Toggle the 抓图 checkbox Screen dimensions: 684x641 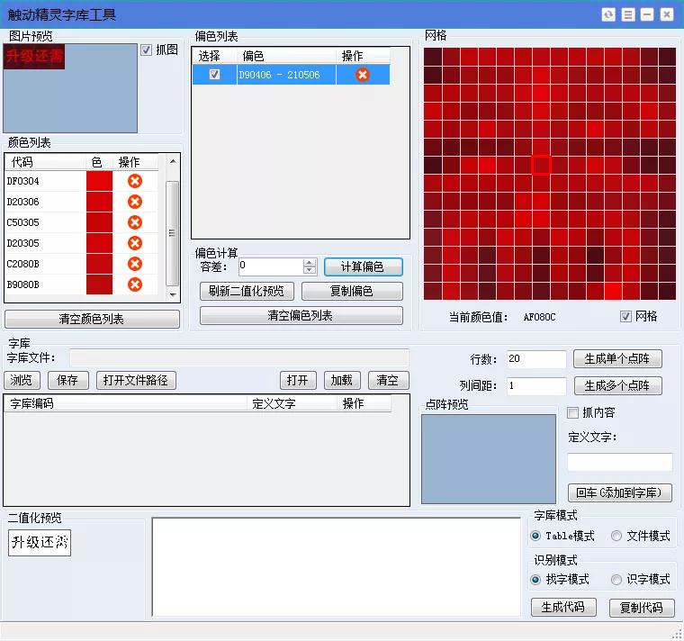147,50
